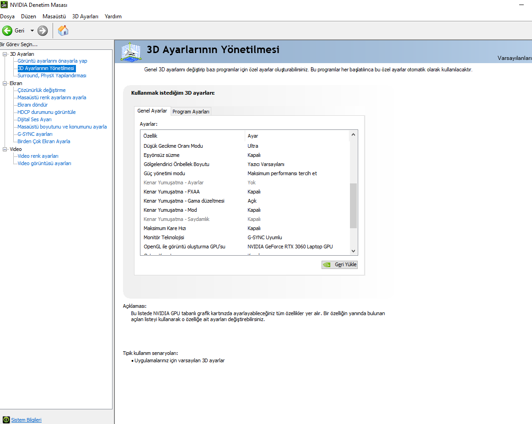Click Maksimum performansı tercih et value

[x=282, y=173]
